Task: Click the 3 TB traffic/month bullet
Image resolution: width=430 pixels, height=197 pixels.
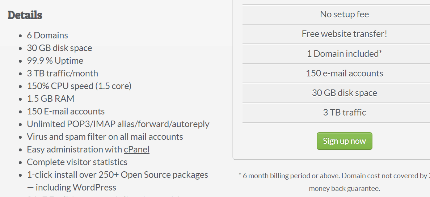Action: coord(63,73)
